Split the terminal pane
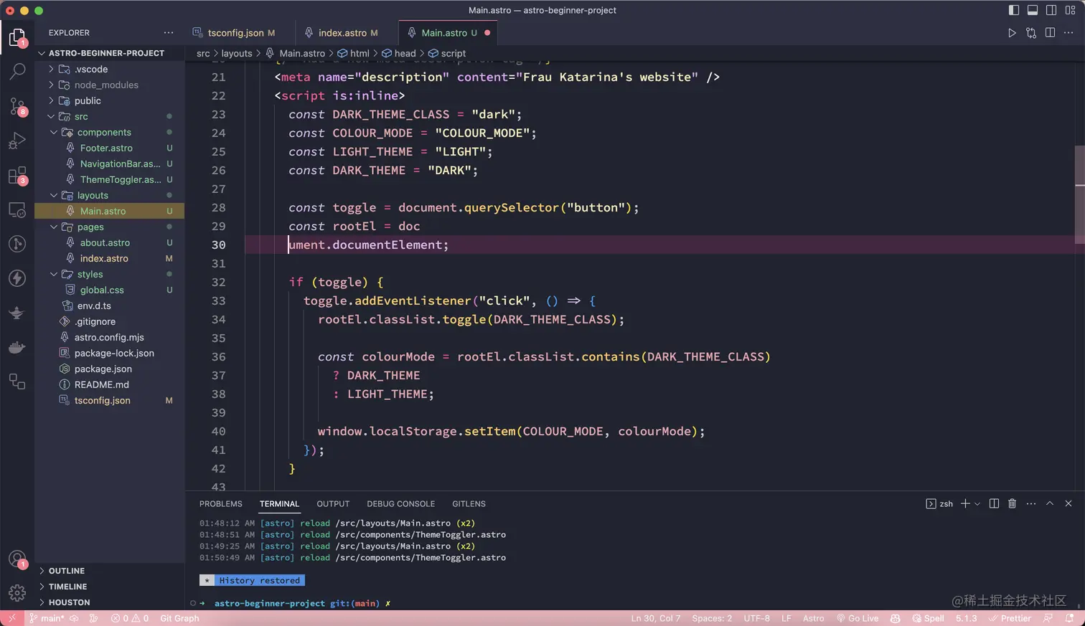The height and width of the screenshot is (626, 1085). 994,504
